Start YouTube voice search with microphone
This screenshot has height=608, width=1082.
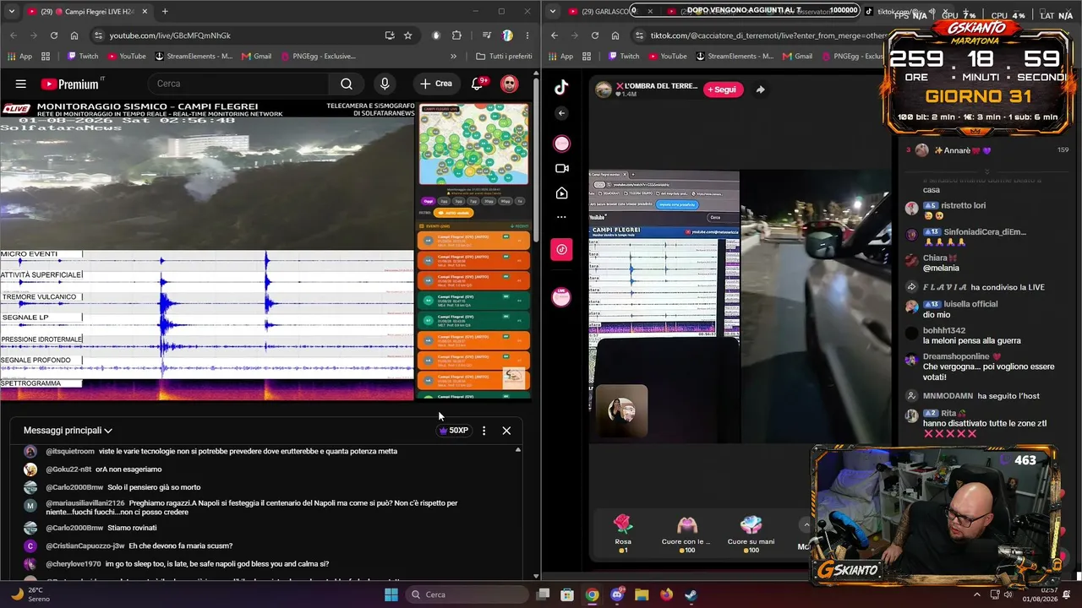click(385, 84)
